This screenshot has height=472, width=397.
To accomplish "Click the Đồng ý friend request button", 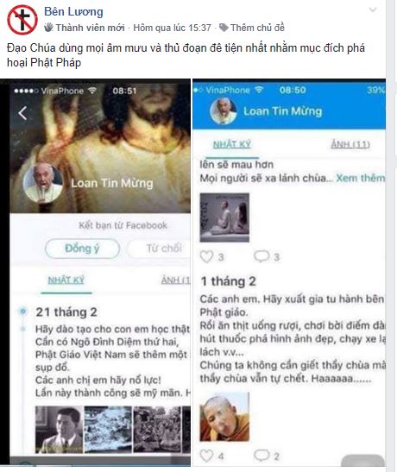I will click(x=82, y=249).
